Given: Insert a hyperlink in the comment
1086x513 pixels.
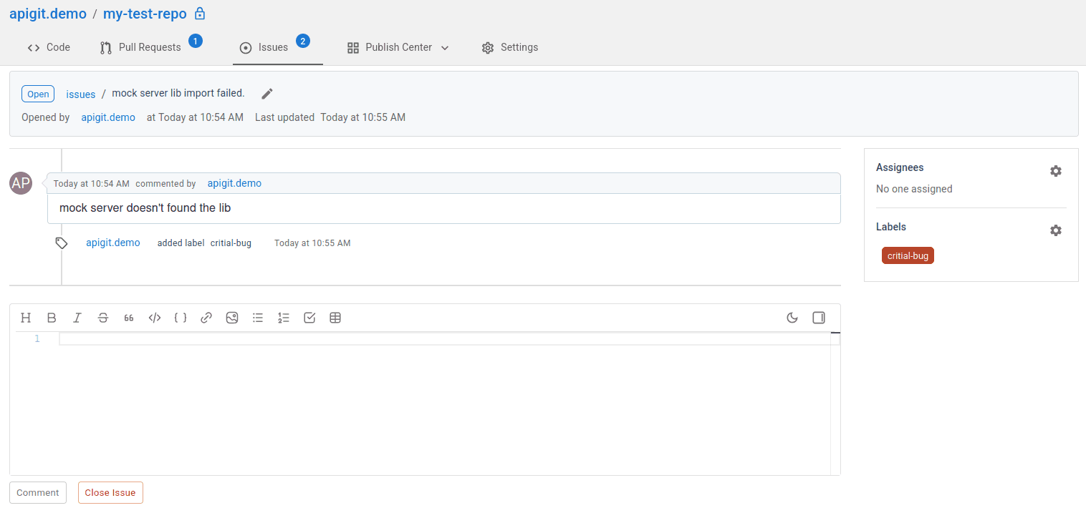Looking at the screenshot, I should [x=206, y=318].
